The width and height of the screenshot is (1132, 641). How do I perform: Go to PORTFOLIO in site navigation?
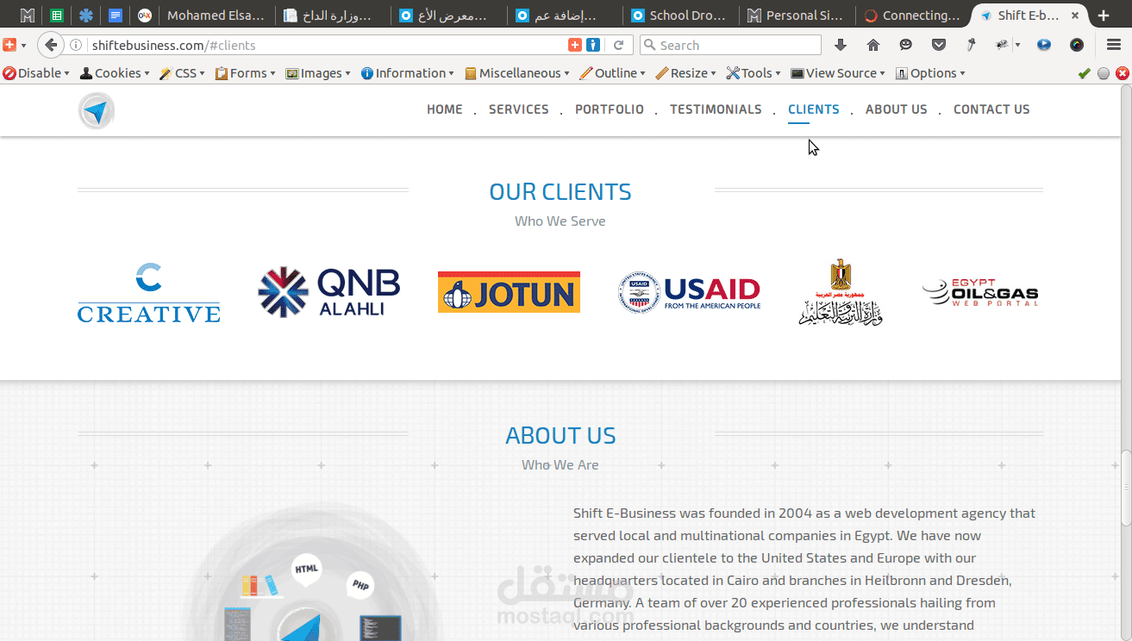[610, 109]
